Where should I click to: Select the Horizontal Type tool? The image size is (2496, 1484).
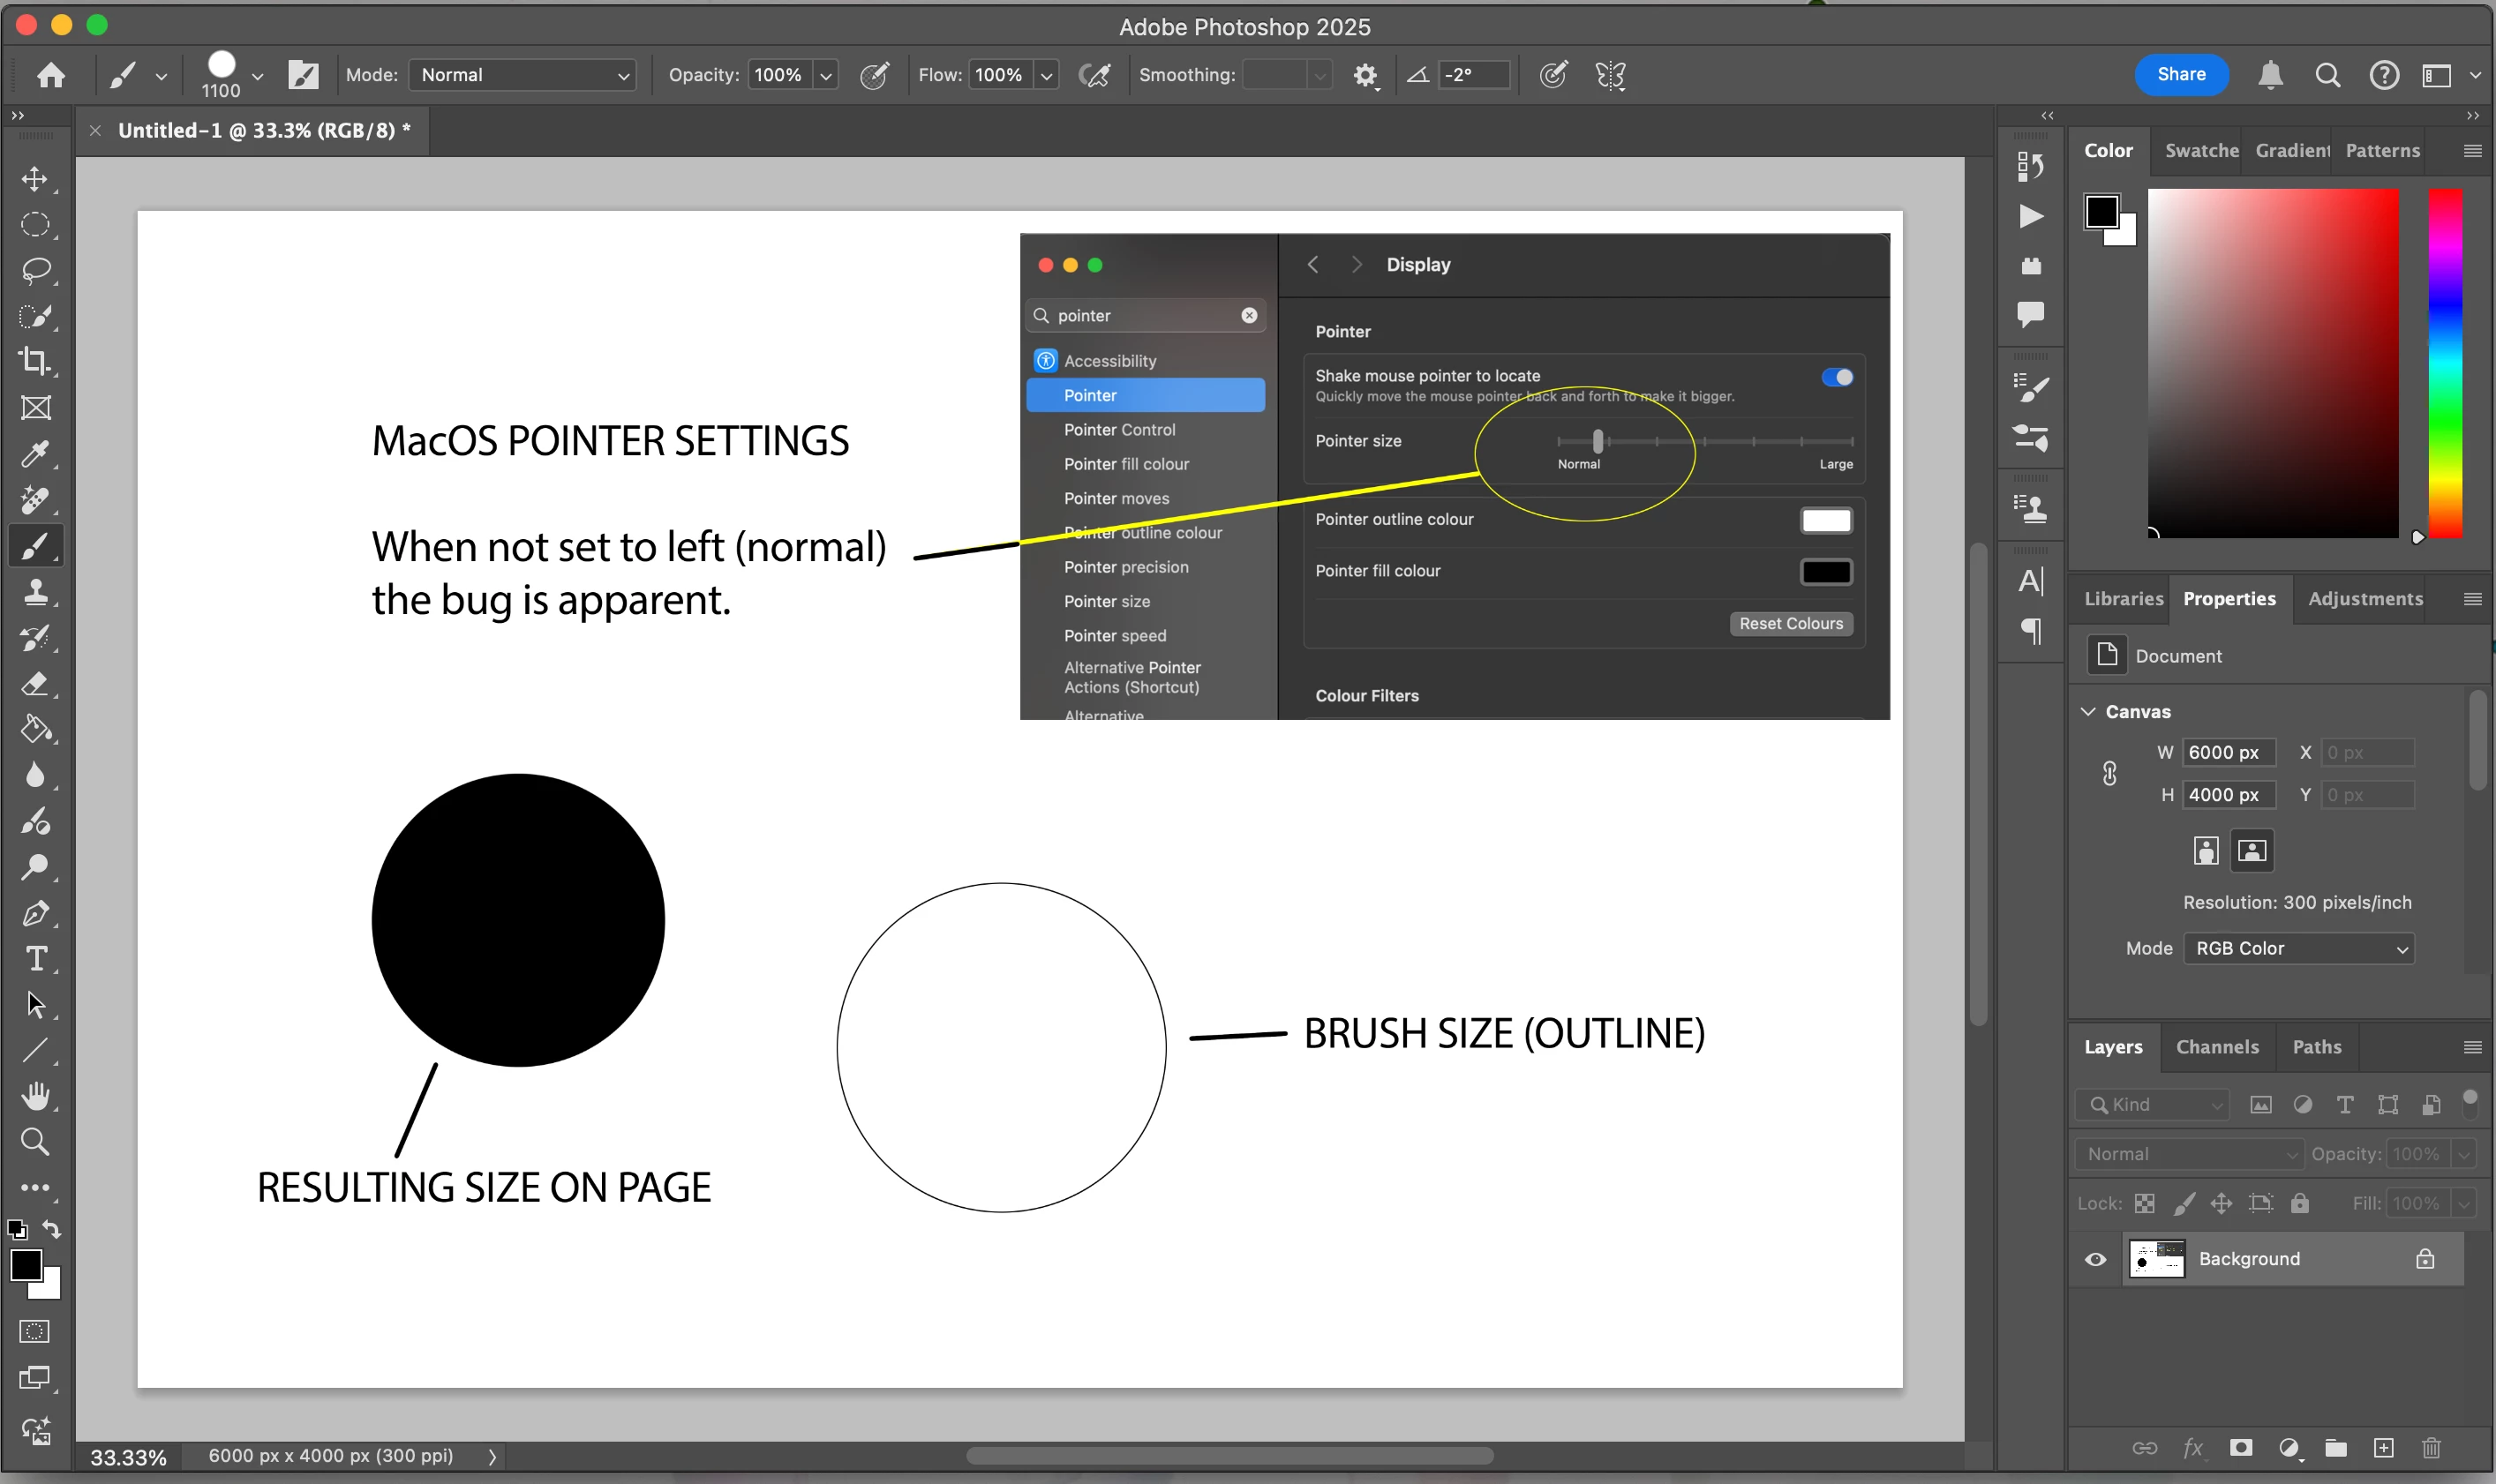click(x=35, y=959)
